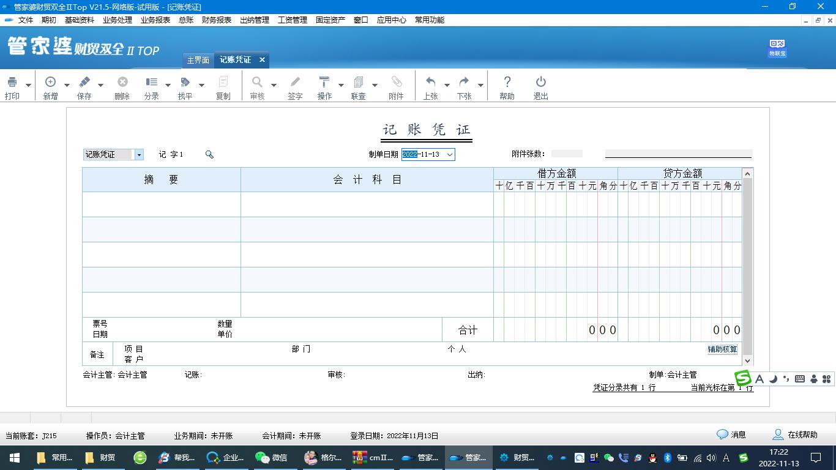Click the Windows Start button

click(15, 457)
